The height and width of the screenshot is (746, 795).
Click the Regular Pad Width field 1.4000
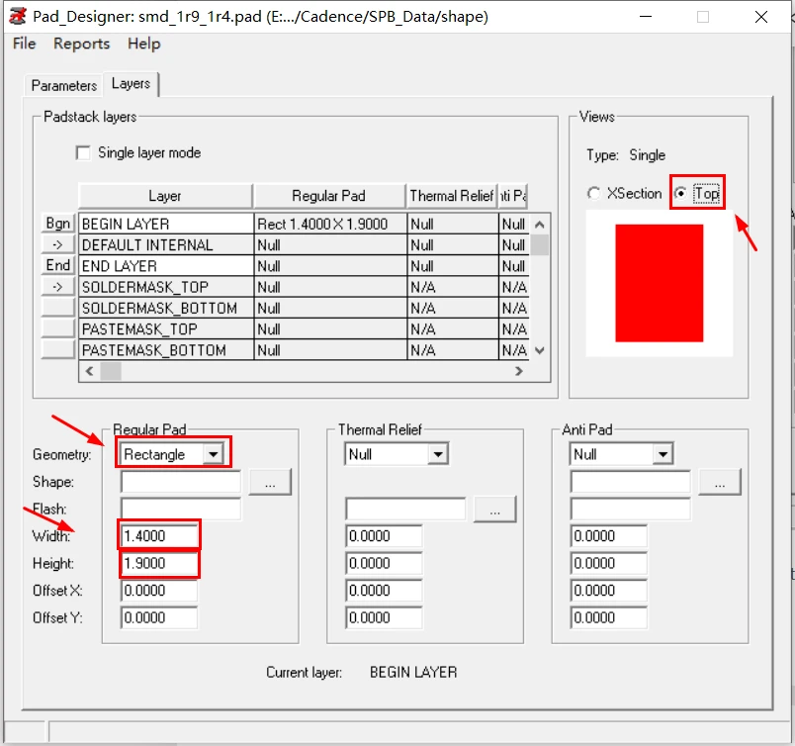[x=159, y=536]
